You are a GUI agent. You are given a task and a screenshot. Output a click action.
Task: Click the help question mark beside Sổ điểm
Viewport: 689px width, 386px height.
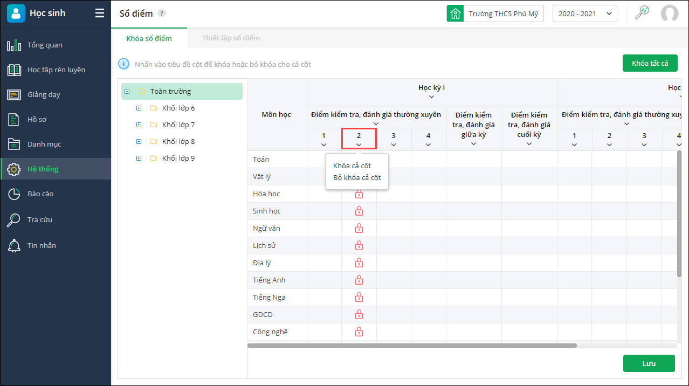tap(162, 13)
